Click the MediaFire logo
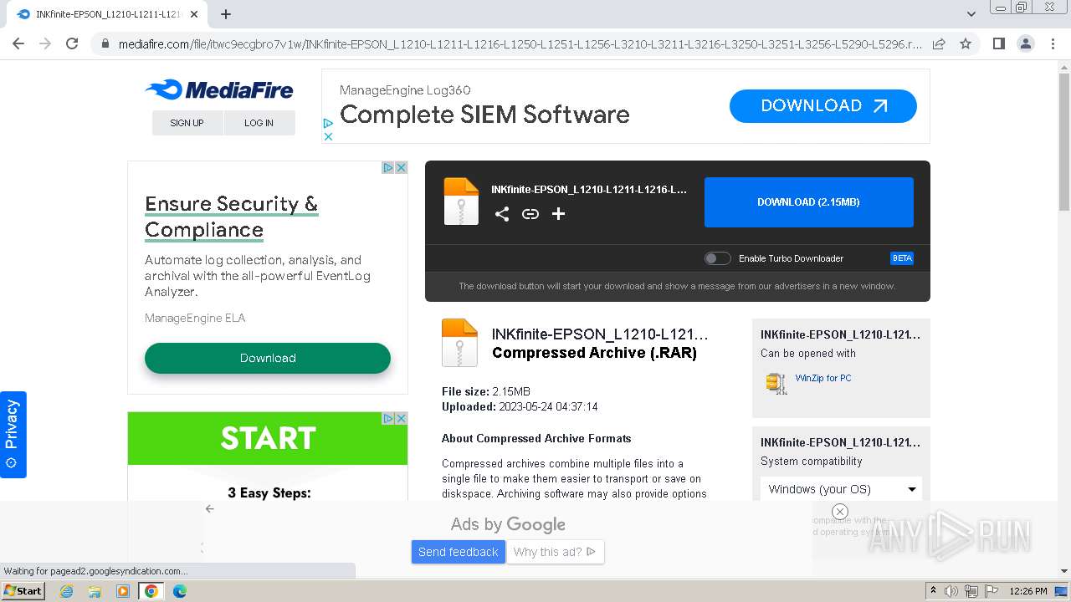Viewport: 1071px width, 602px height. click(219, 89)
